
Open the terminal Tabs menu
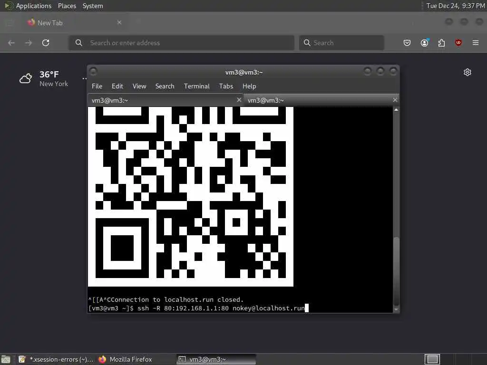(226, 86)
